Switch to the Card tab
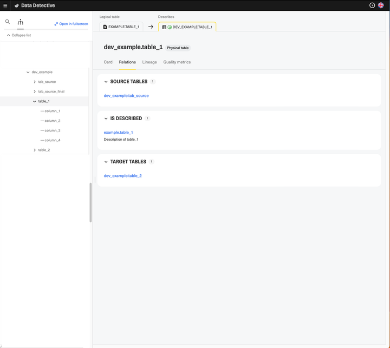390x348 pixels. click(x=108, y=62)
